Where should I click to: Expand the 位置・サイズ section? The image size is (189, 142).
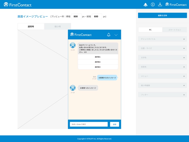tap(162, 48)
